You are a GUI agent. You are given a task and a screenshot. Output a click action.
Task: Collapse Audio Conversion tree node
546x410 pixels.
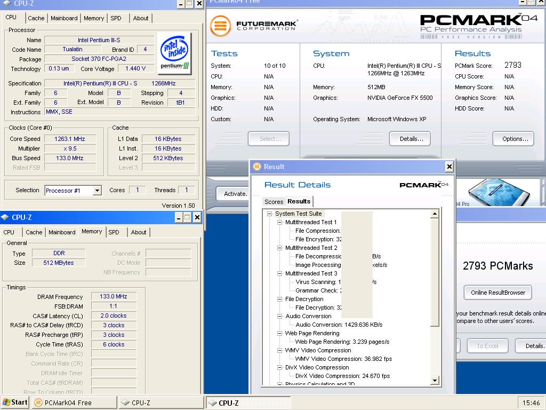pos(279,316)
